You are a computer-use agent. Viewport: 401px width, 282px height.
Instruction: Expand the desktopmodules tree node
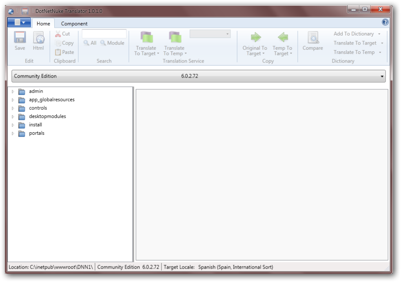coord(13,117)
